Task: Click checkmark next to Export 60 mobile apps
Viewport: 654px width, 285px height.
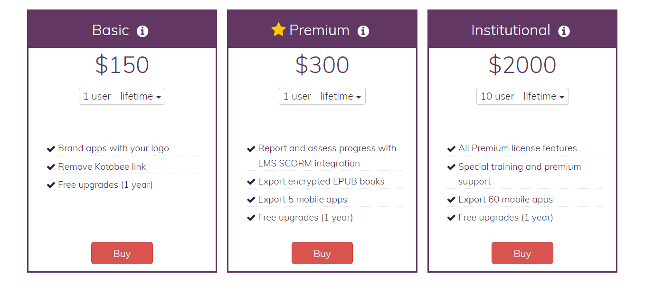Action: (x=451, y=200)
